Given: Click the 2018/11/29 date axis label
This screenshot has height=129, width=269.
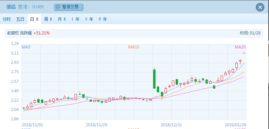Looking at the screenshot, I should (x=96, y=125).
